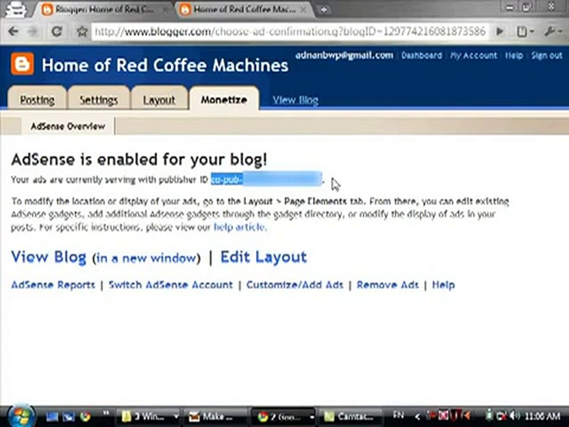Open the Layout tab
The image size is (569, 427).
pyautogui.click(x=159, y=99)
